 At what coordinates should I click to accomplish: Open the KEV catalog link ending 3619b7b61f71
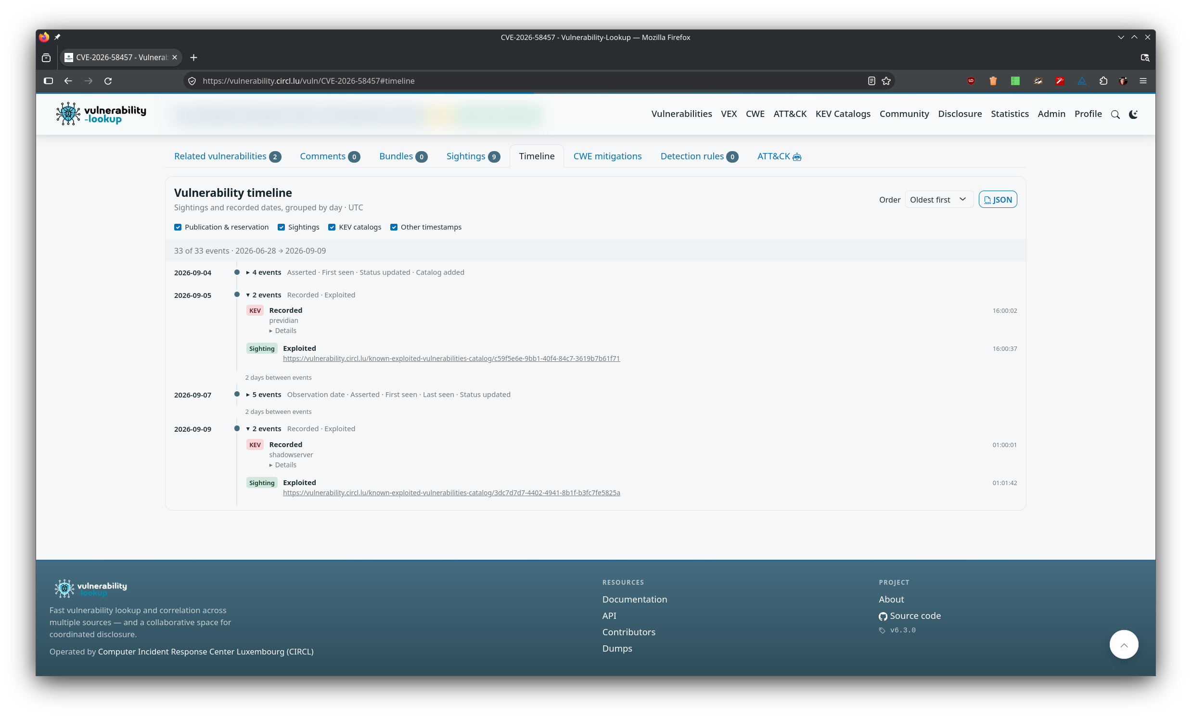451,359
